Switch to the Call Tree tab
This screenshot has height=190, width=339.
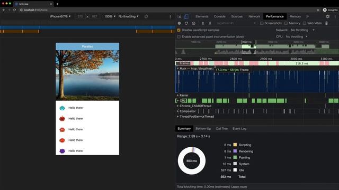pos(221,129)
